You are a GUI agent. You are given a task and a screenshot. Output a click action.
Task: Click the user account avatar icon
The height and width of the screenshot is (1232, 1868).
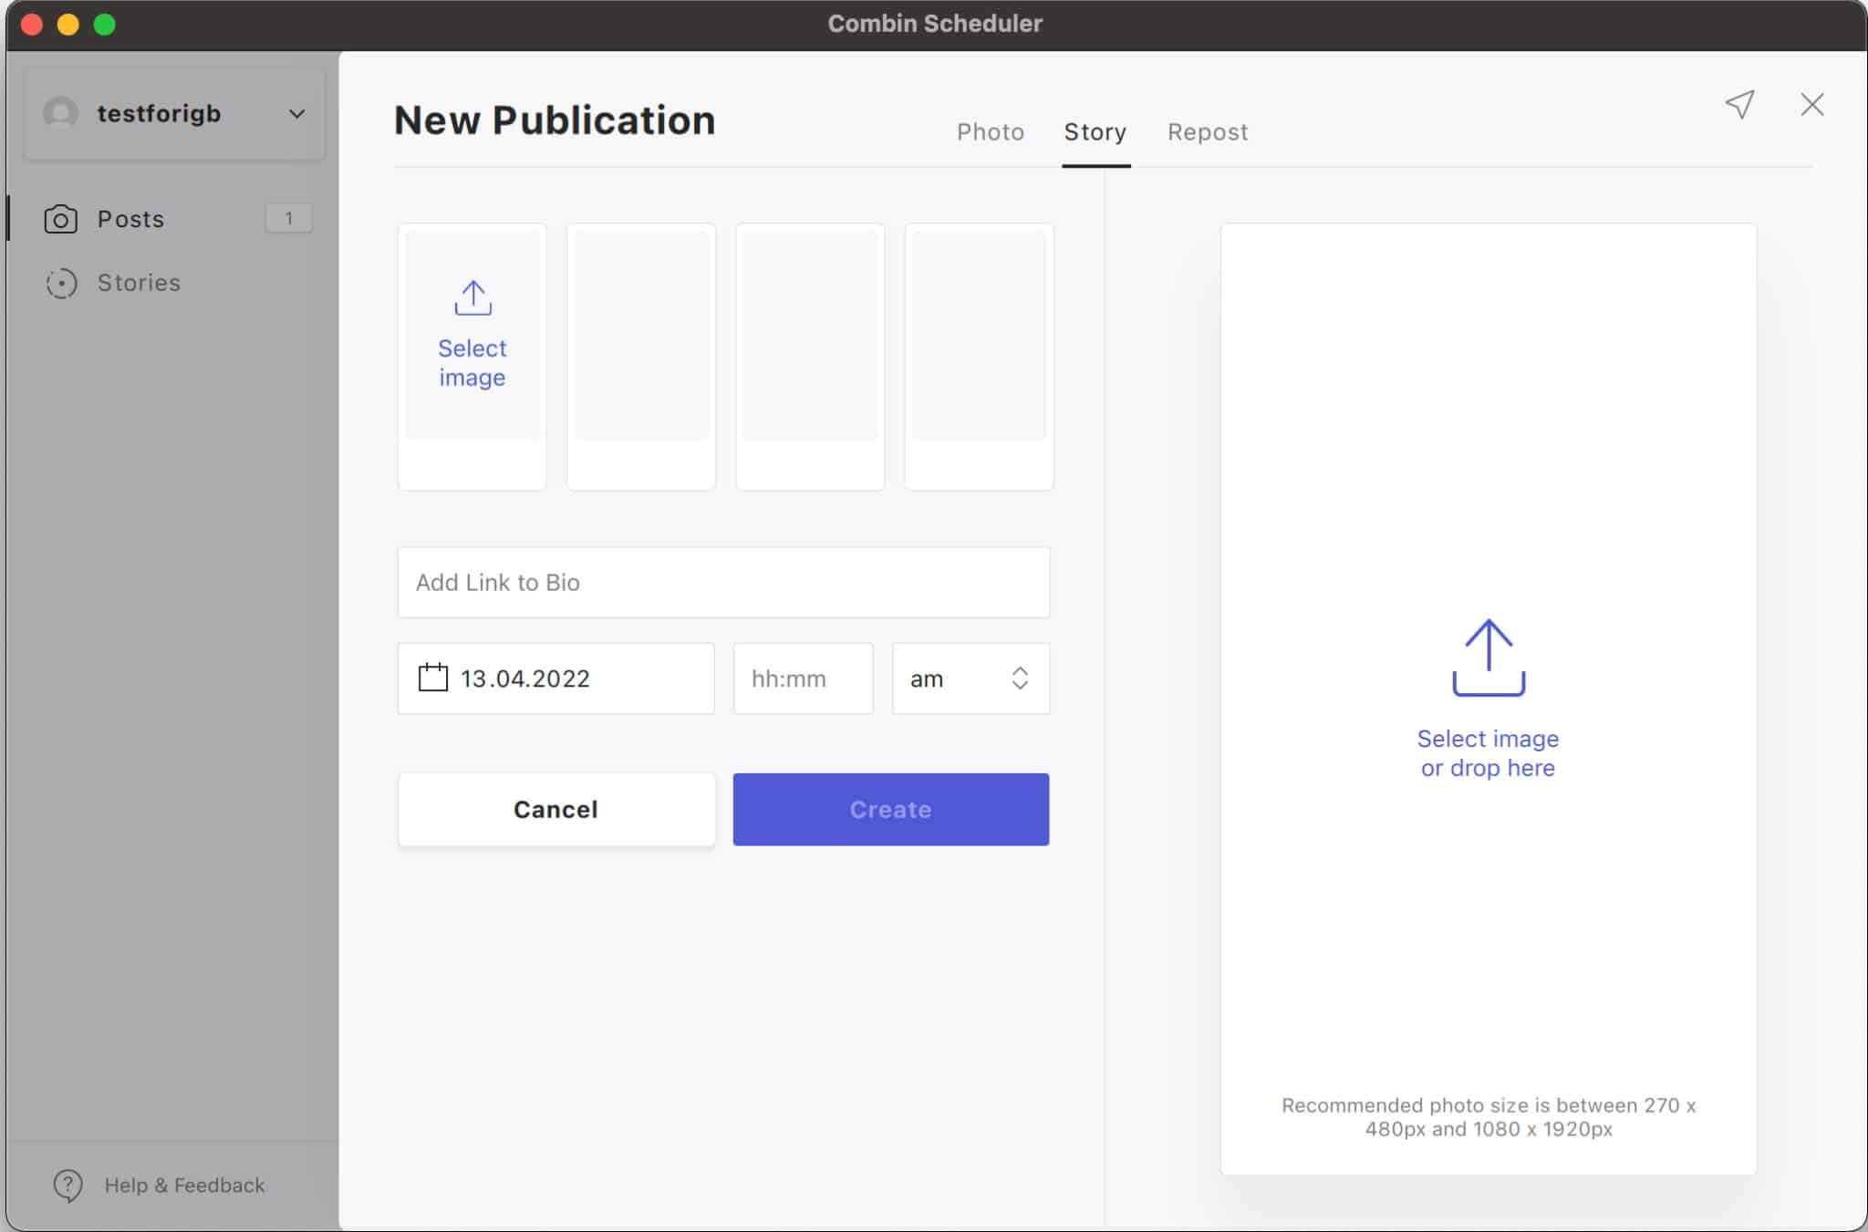(59, 111)
